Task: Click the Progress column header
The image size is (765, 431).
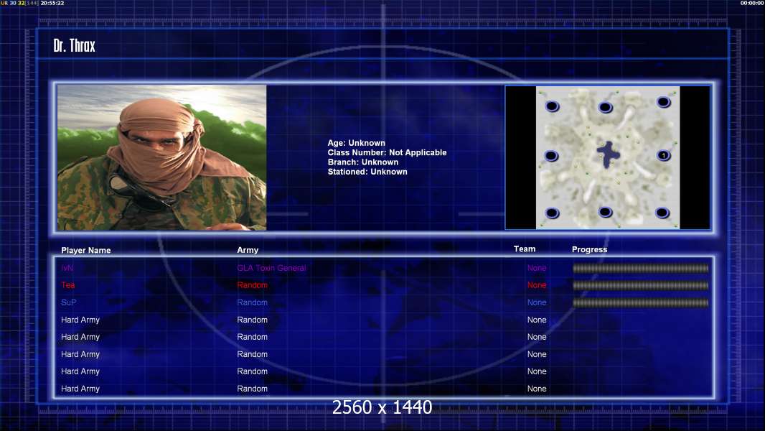Action: pos(589,249)
